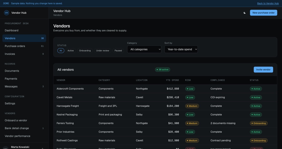
Task: Click the 38 active badge
Action: pos(163,70)
